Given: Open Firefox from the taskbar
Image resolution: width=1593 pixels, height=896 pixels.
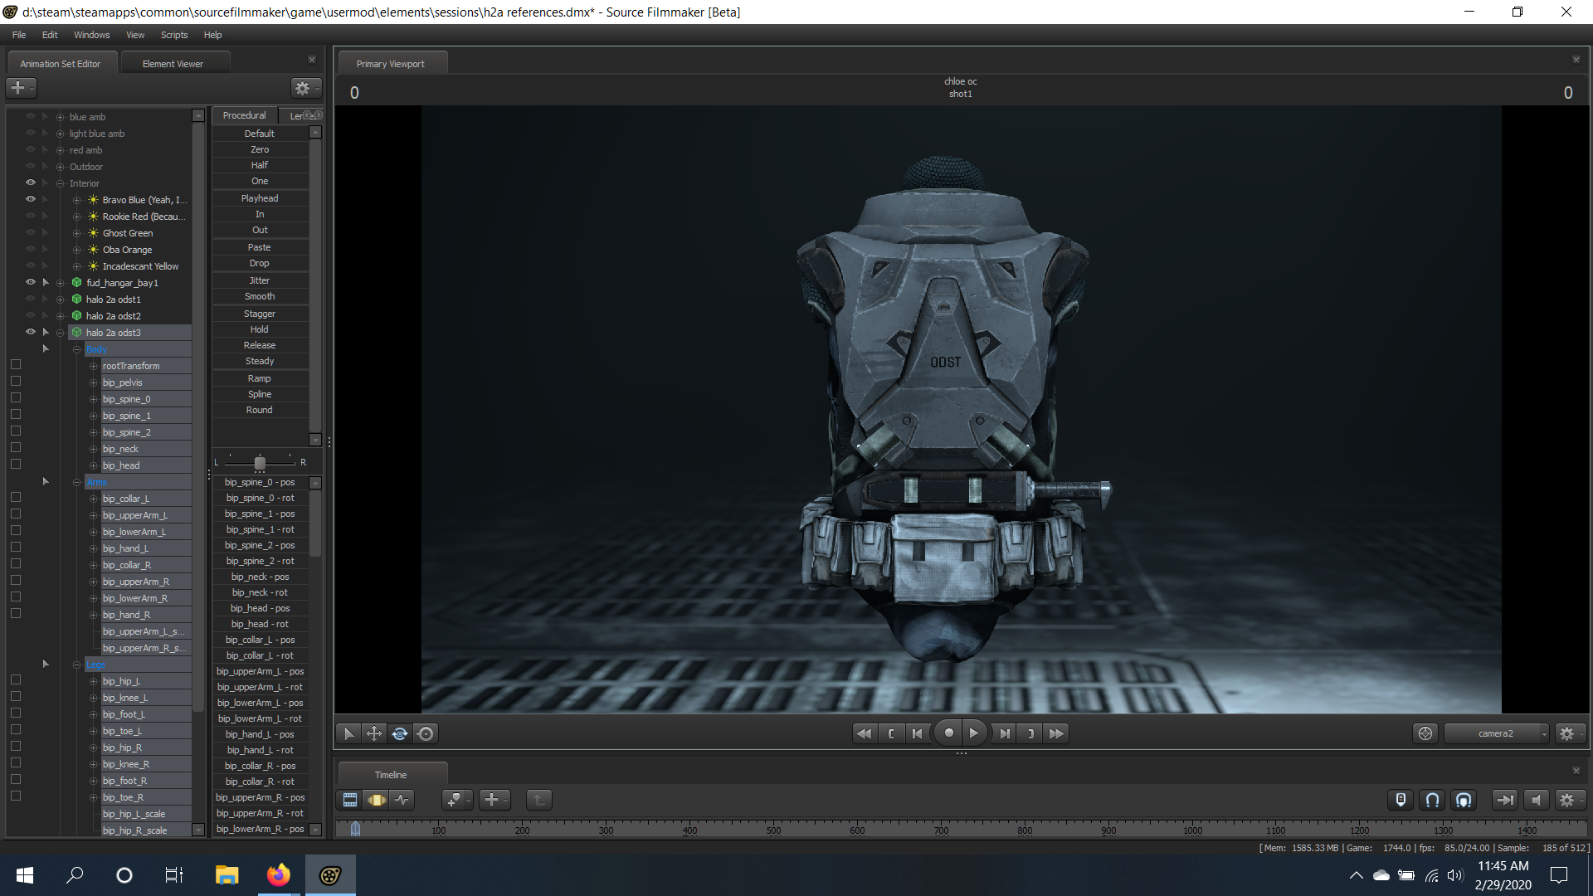Looking at the screenshot, I should click(x=279, y=875).
